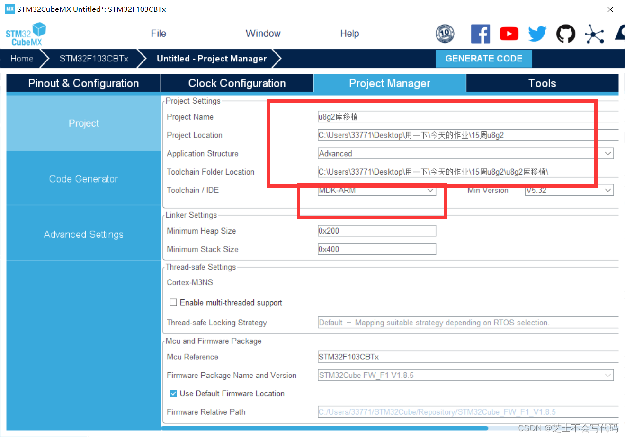Close the STM32CubeMX window
Viewport: 625px width, 437px height.
click(610, 9)
